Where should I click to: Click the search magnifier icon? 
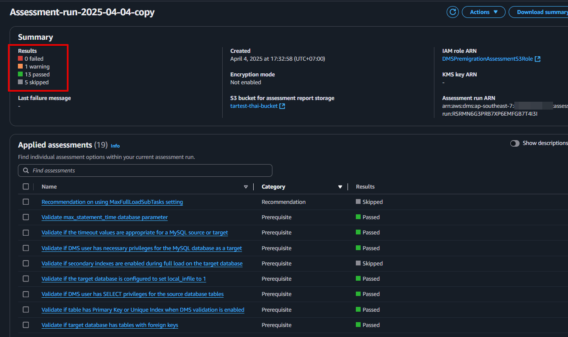[26, 170]
